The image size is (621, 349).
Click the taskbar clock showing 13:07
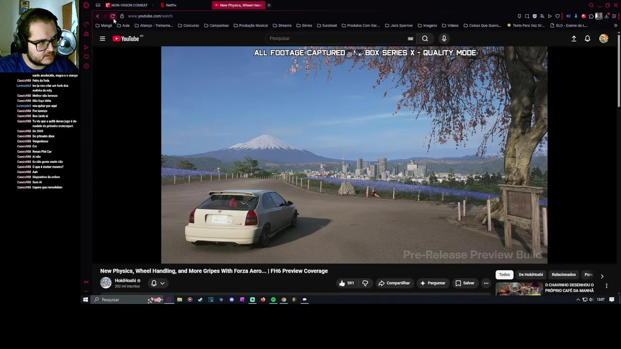[x=601, y=300]
